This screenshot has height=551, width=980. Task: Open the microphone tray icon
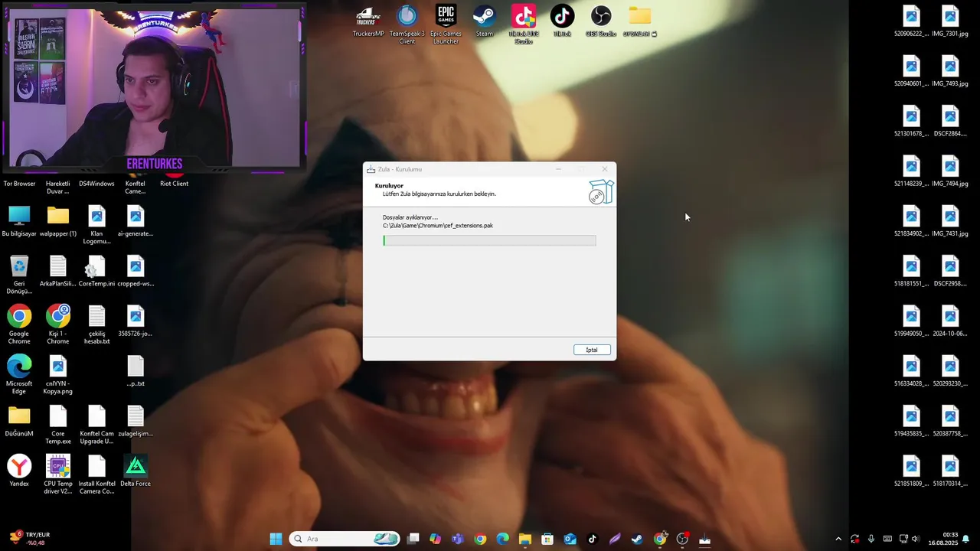tap(871, 539)
